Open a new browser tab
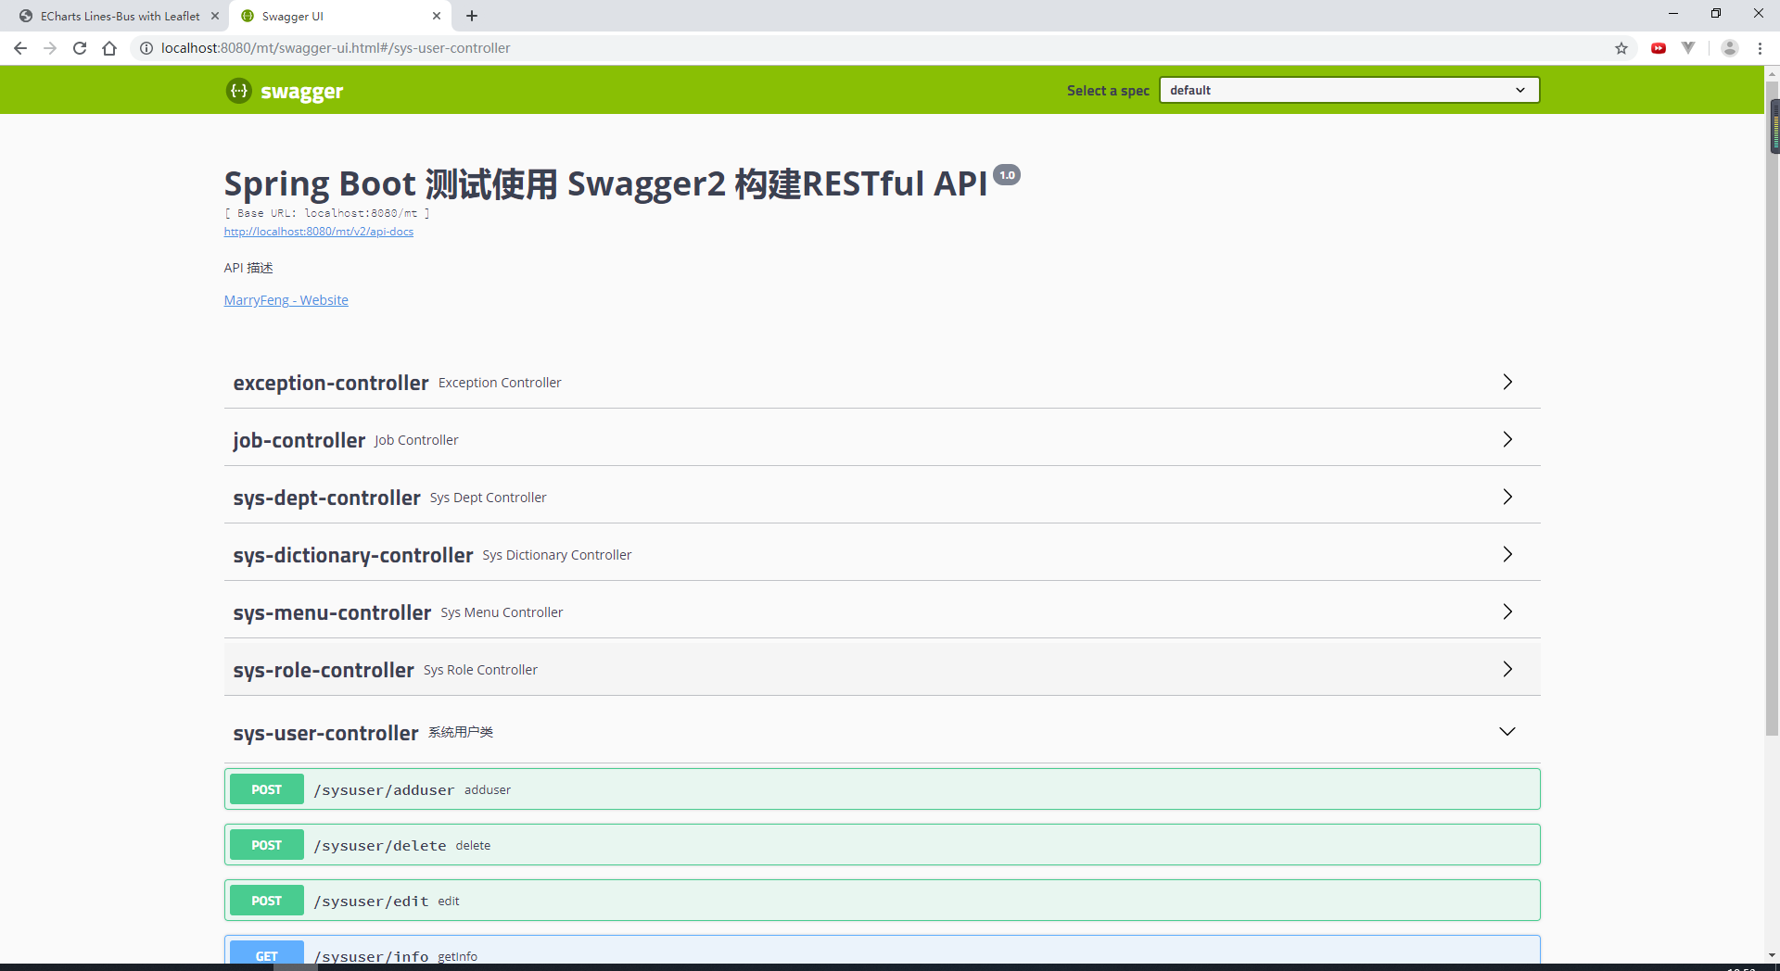This screenshot has width=1780, height=971. click(472, 16)
